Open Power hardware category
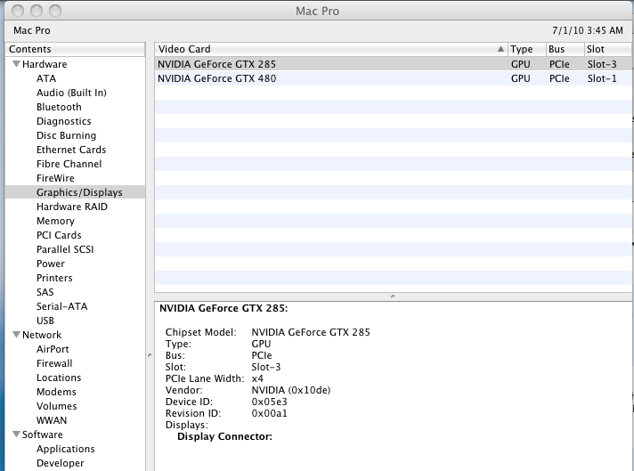 51,264
